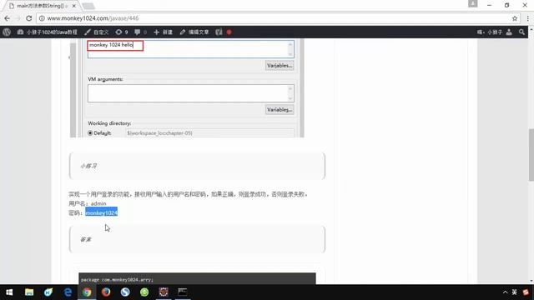Click the admin bar search magnifier icon
The height and width of the screenshot is (300, 534).
pyautogui.click(x=521, y=32)
